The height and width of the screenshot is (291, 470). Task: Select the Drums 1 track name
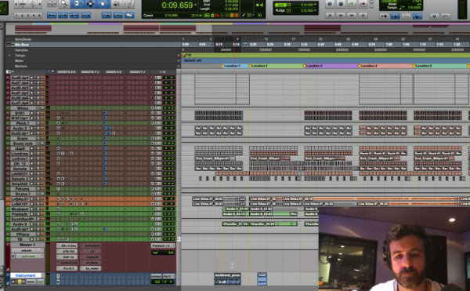coord(23,194)
